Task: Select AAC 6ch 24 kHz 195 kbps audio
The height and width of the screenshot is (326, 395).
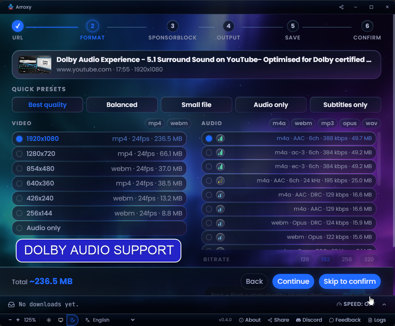Action: coord(289,181)
